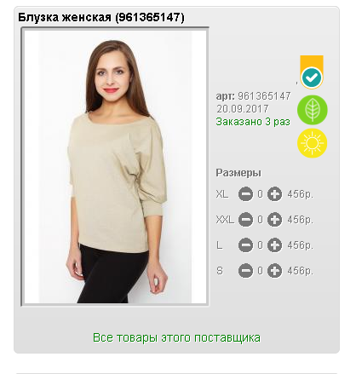The width and height of the screenshot is (362, 374).
Task: Open the blouse product title link
Action: (x=101, y=17)
